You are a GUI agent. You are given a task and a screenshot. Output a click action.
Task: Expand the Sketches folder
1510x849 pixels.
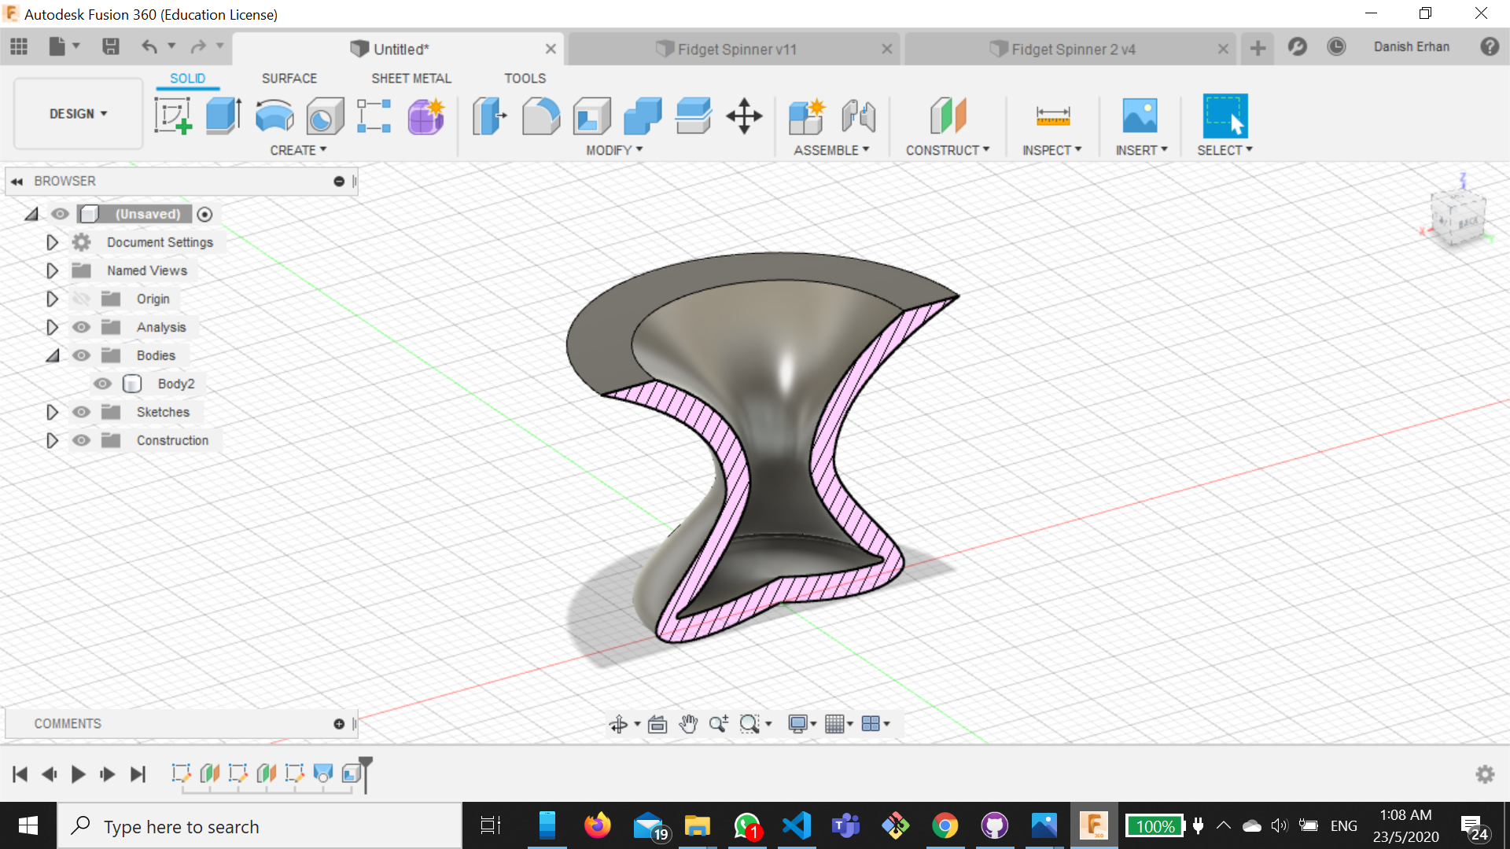click(x=52, y=412)
